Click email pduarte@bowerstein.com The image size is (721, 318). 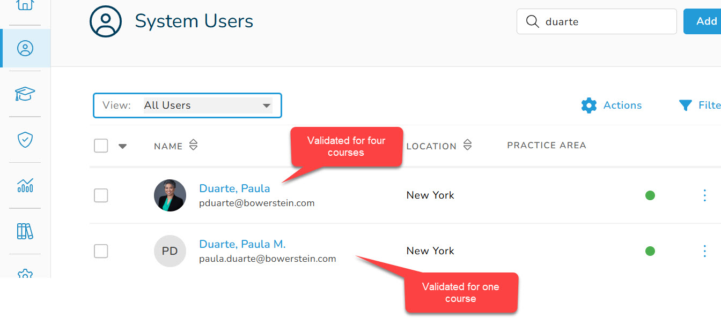point(257,203)
